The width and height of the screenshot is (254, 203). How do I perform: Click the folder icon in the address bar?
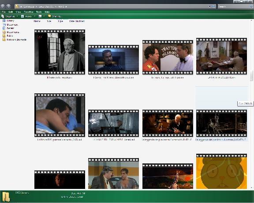pyautogui.click(x=17, y=7)
